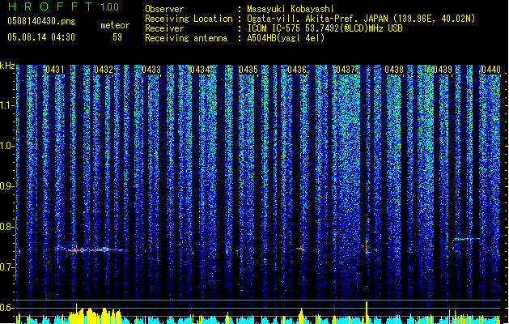
Task: Click the Receiving Location label
Action: click(x=189, y=19)
